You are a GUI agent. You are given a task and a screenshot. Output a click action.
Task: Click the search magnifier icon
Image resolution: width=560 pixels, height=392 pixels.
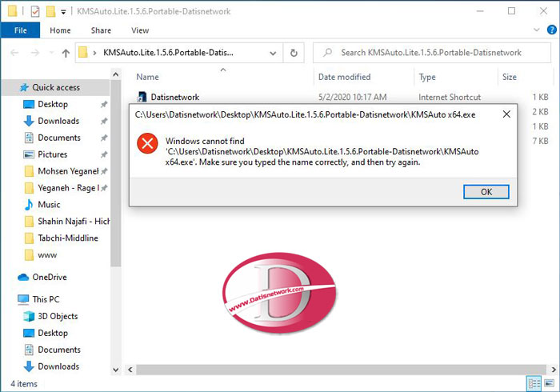tap(327, 53)
